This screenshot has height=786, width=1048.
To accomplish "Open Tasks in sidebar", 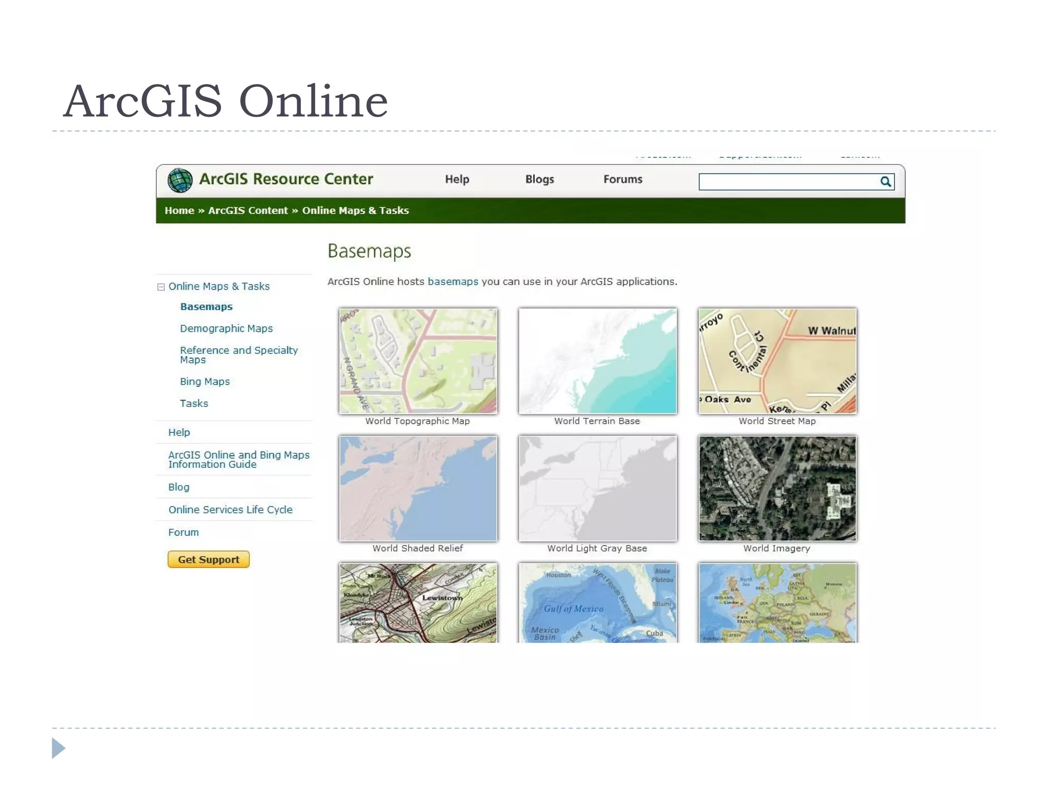I will tap(194, 403).
